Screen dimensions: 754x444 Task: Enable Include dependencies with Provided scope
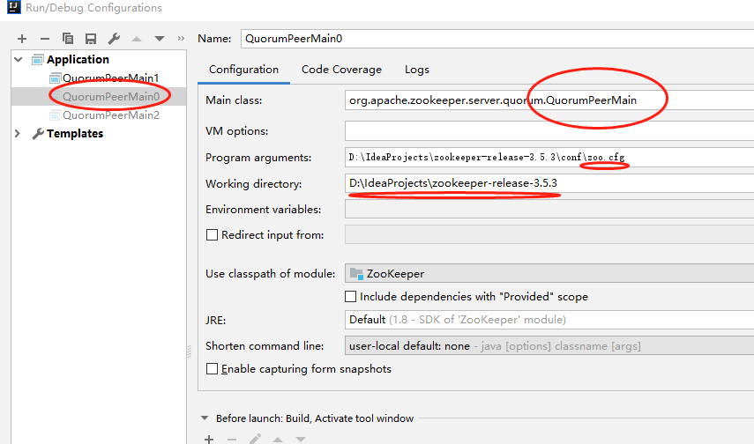(351, 297)
